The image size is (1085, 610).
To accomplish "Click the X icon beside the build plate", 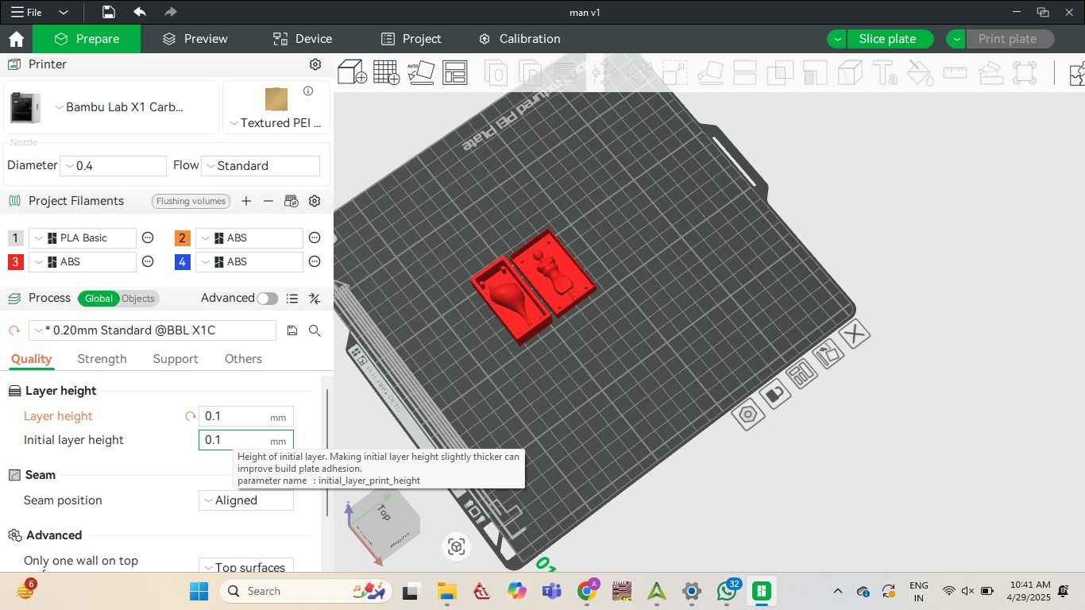I will pos(855,334).
